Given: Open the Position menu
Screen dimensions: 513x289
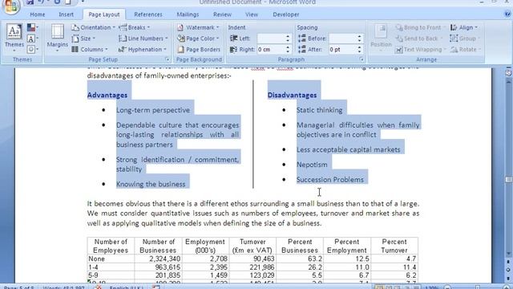Looking at the screenshot, I should coord(381,38).
